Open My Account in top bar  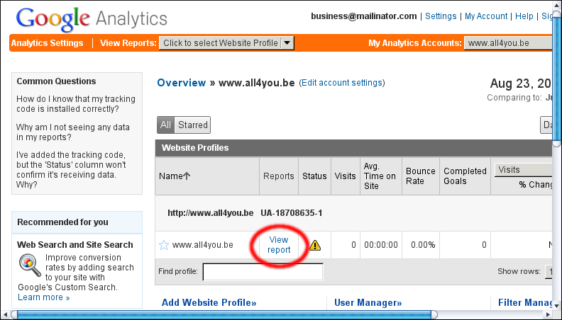click(x=486, y=16)
